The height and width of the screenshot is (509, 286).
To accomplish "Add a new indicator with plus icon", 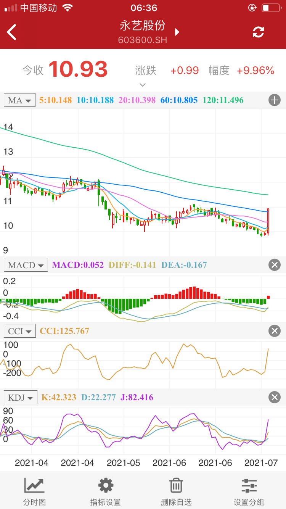I will click(x=274, y=100).
